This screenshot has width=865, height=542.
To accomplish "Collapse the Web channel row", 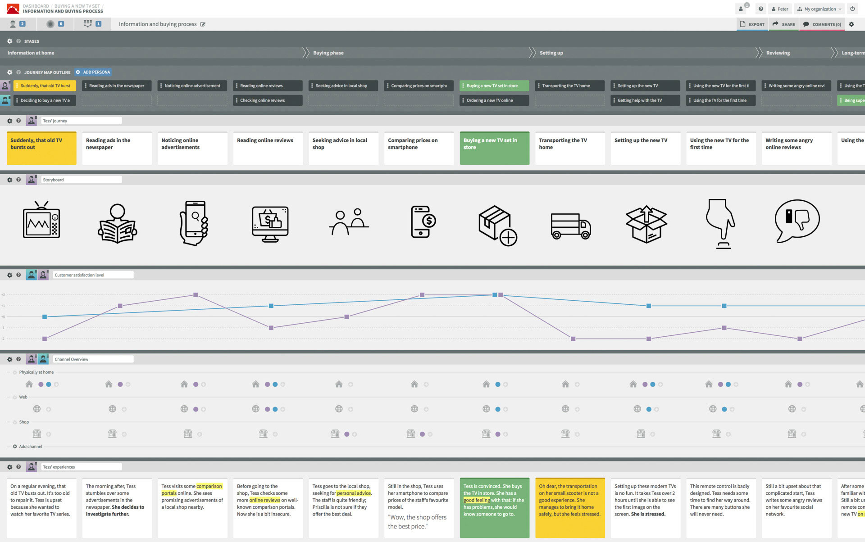I will 9,397.
